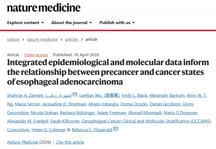View author Lianlian Wu details
216x149 pixels.
tap(99, 95)
